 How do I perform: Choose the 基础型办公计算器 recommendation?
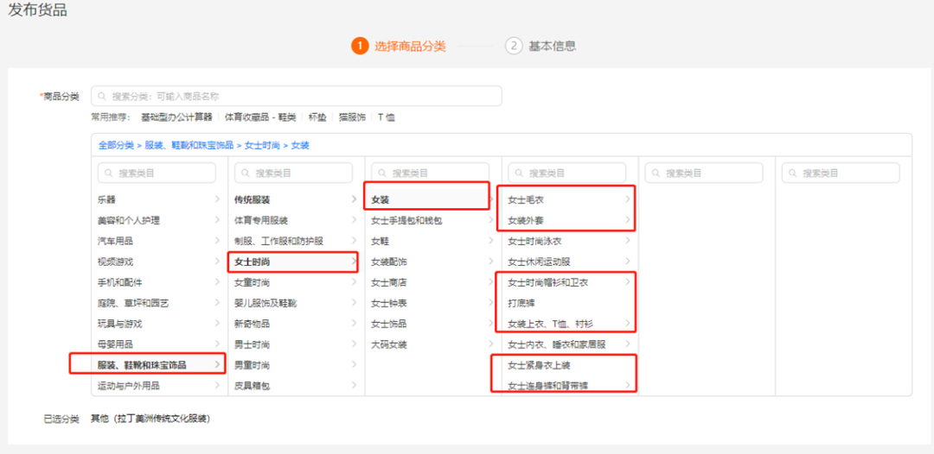[176, 117]
